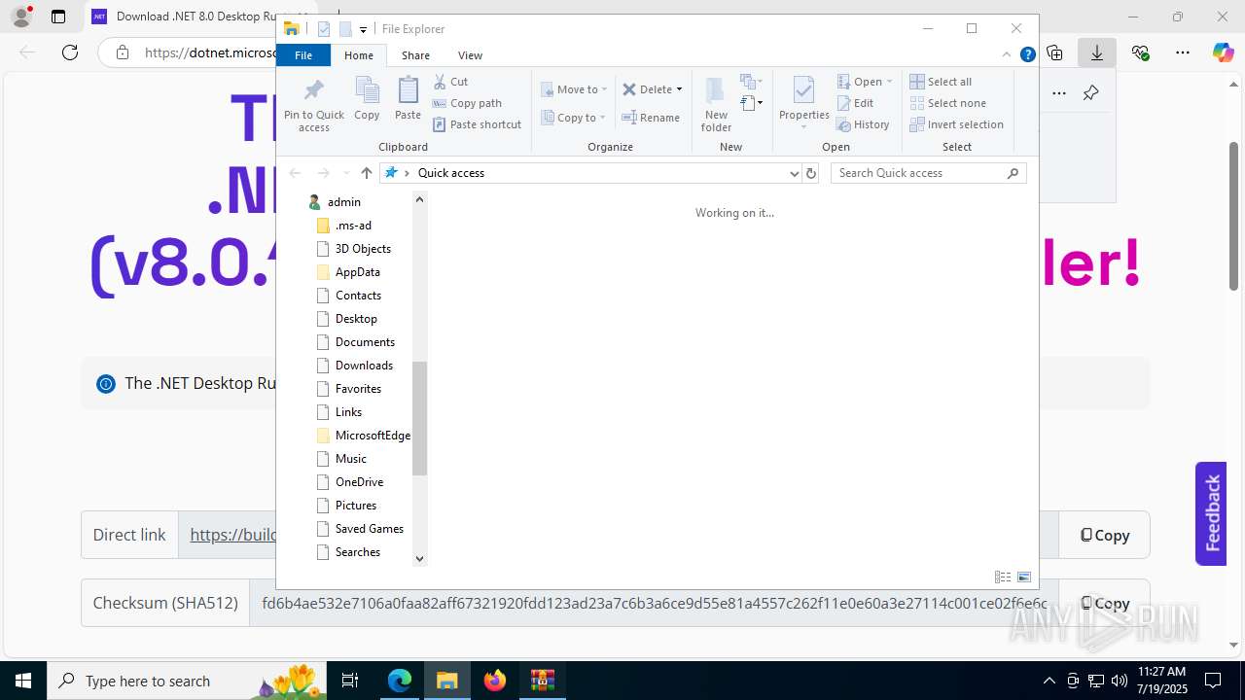This screenshot has width=1245, height=700.
Task: Click File Explorer help question-mark icon
Action: click(x=1027, y=55)
